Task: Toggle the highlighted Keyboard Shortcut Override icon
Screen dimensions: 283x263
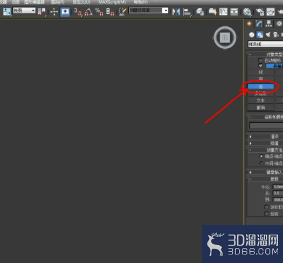Action: [x=65, y=12]
